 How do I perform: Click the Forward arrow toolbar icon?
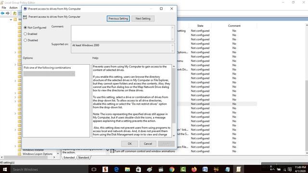click(x=8, y=13)
